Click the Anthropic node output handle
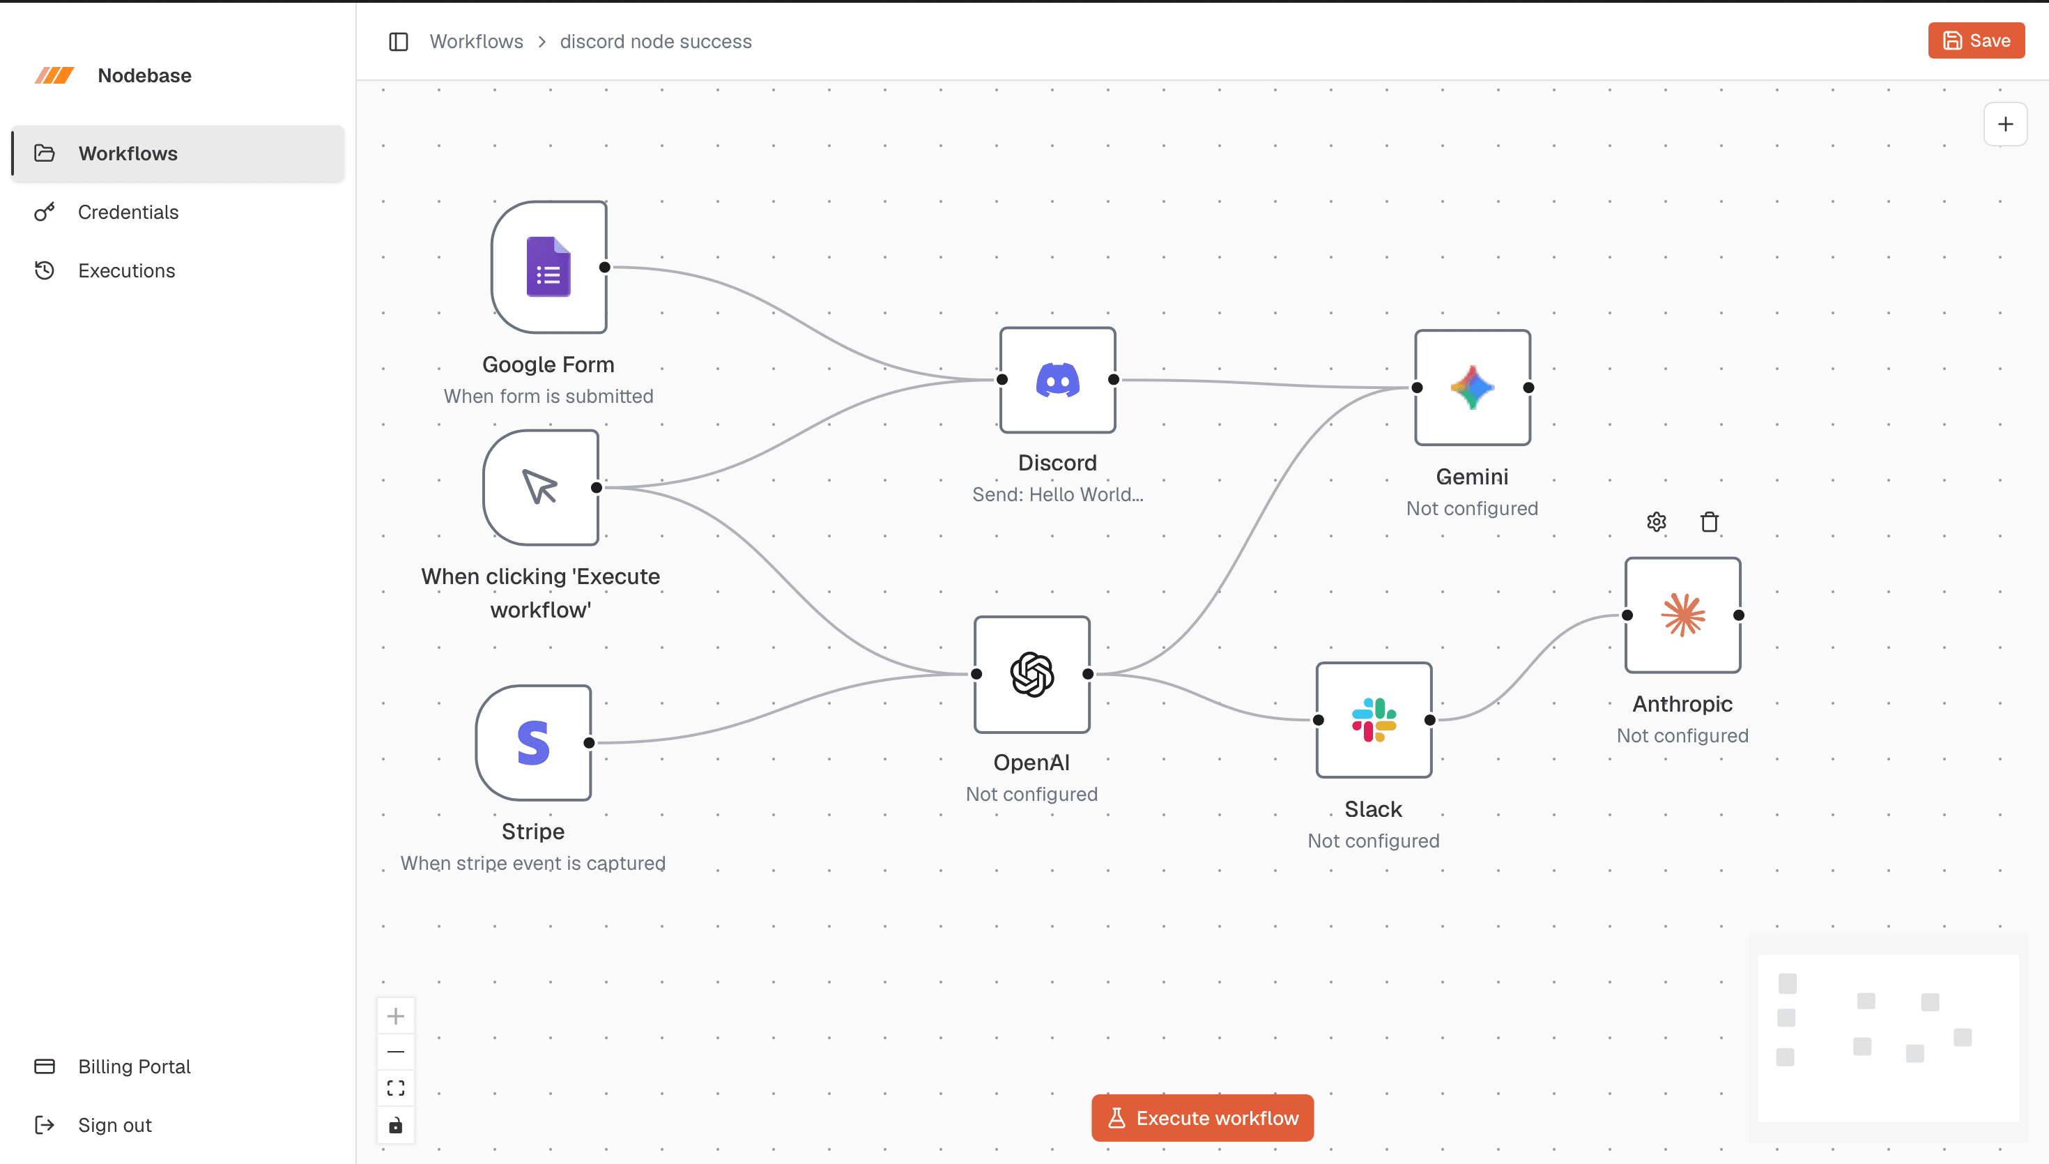2049x1164 pixels. (x=1739, y=615)
